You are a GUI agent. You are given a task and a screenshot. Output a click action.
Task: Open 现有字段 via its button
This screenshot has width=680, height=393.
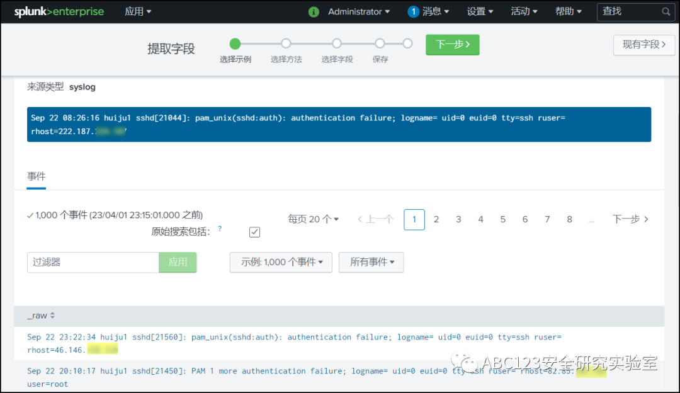coord(643,45)
